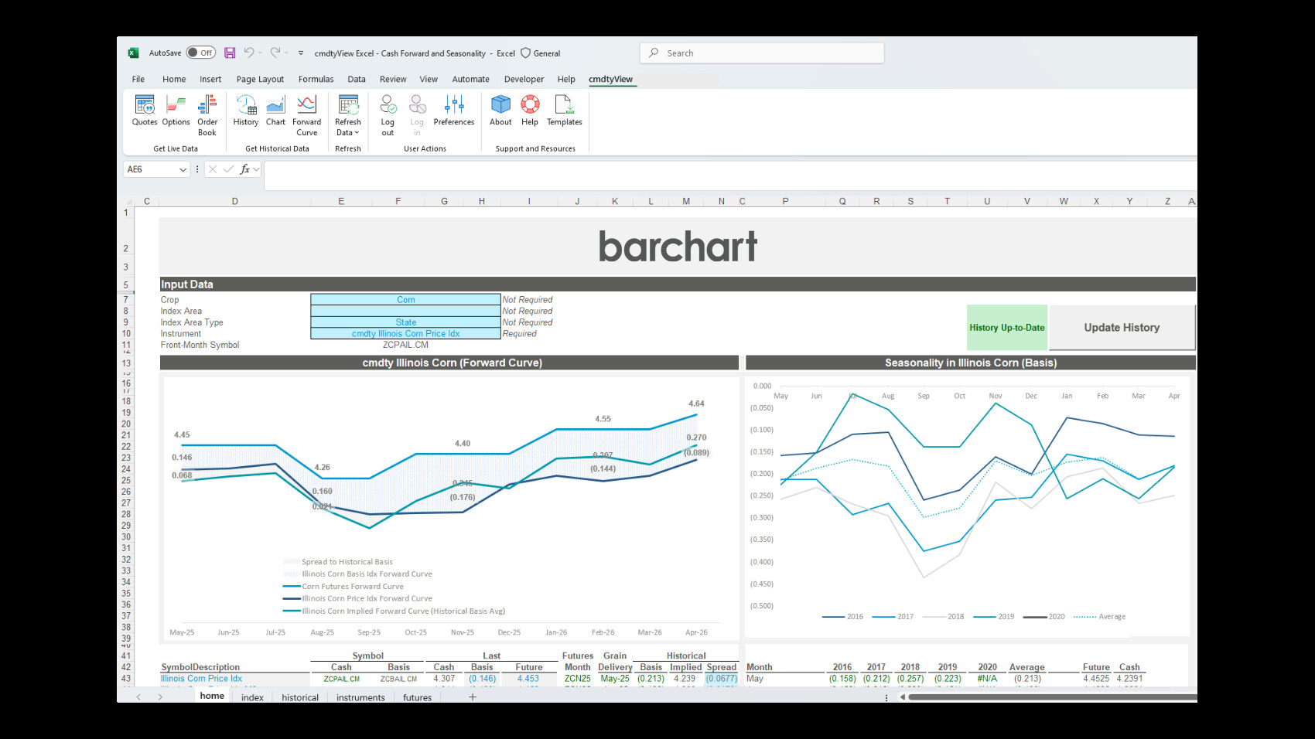The image size is (1315, 739).
Task: Select the Index Area Type cell showing State
Action: point(405,322)
